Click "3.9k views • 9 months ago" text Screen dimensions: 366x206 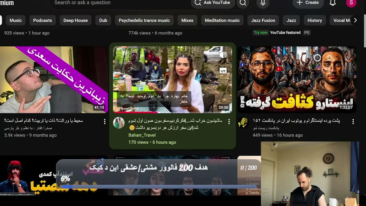[30, 135]
